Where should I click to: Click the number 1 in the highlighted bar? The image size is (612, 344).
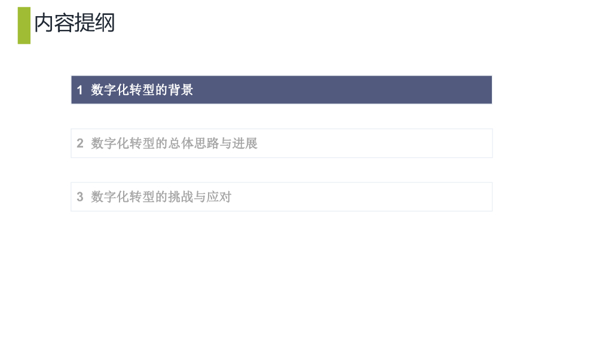[80, 90]
